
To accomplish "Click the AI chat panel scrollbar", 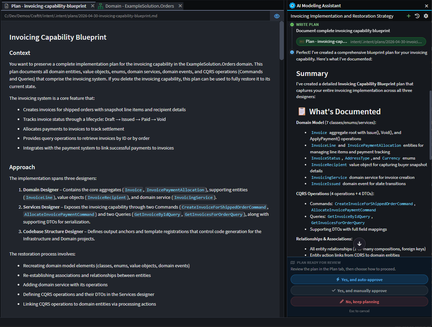I will [430, 124].
